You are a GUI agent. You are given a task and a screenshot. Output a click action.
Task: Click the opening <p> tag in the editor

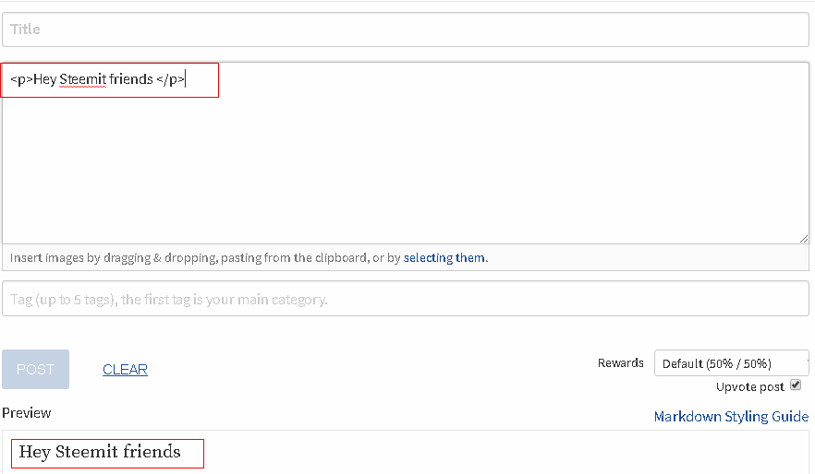[21, 79]
